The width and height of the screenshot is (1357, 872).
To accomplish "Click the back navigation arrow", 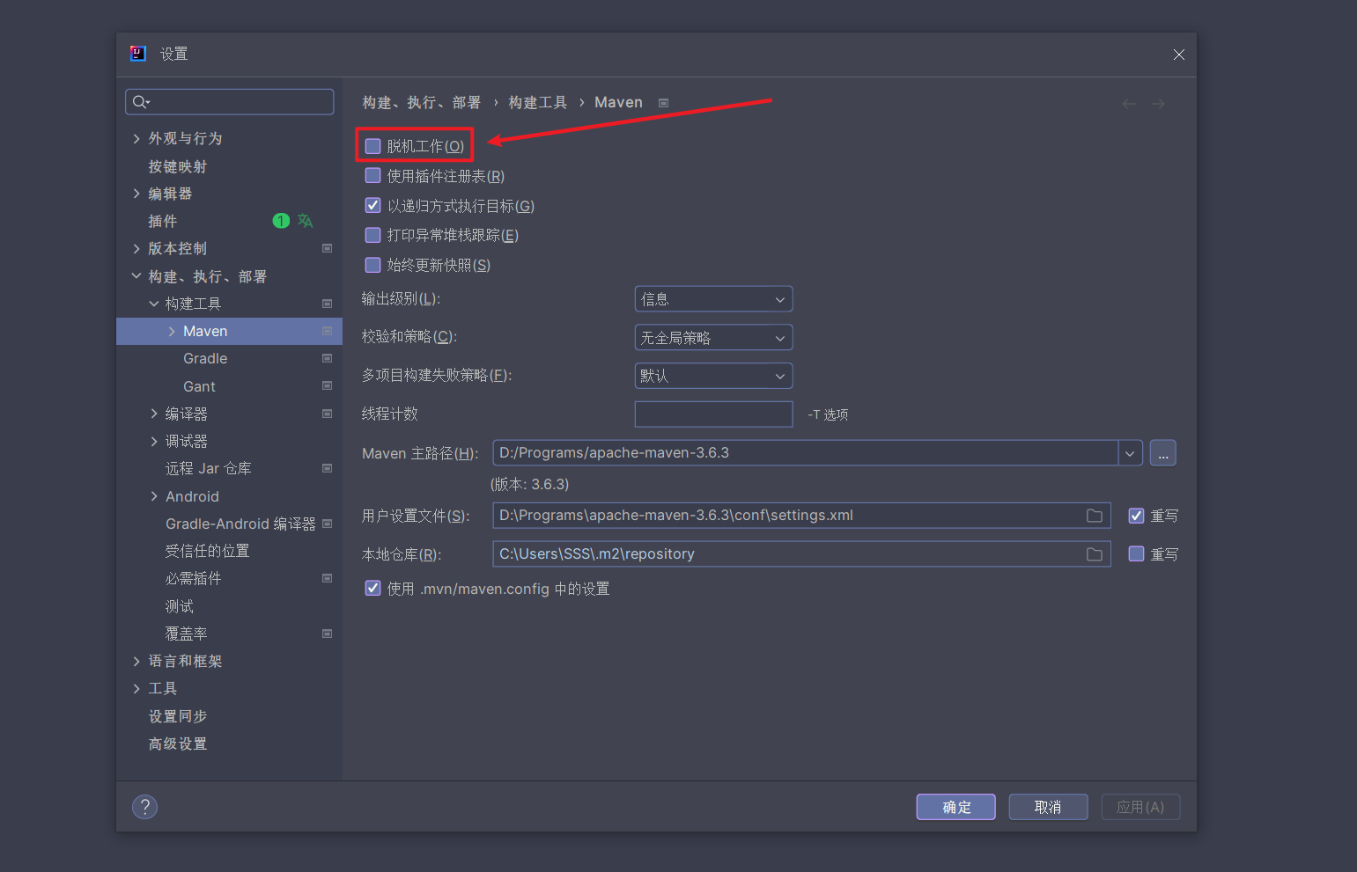I will [x=1129, y=104].
